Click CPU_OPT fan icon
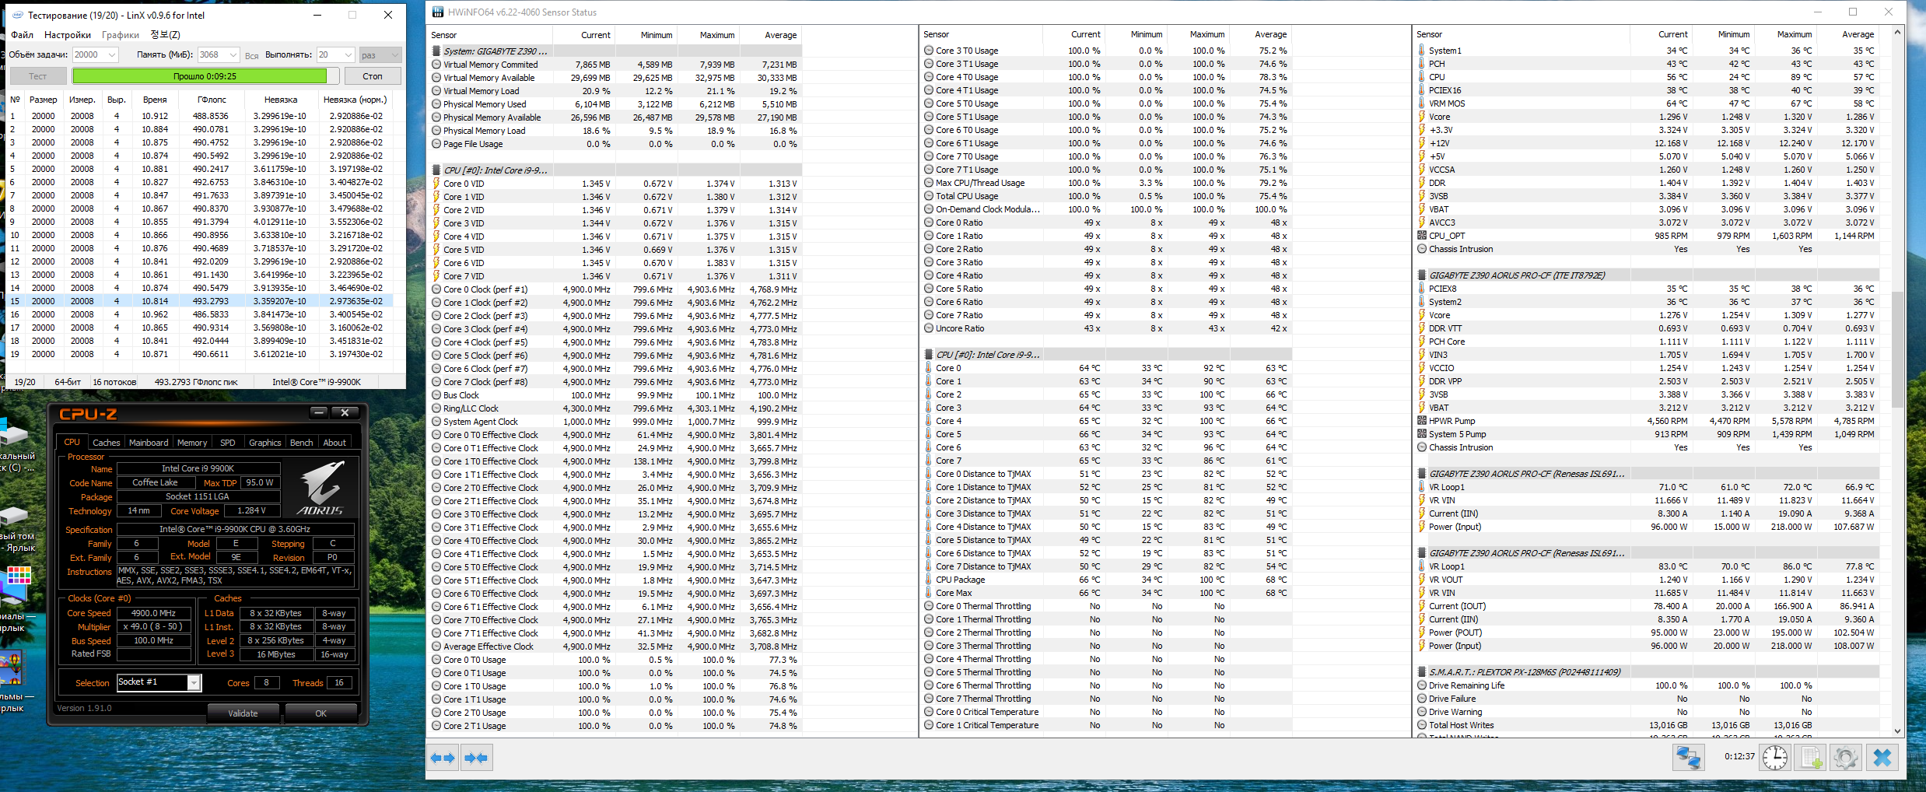 [1422, 236]
